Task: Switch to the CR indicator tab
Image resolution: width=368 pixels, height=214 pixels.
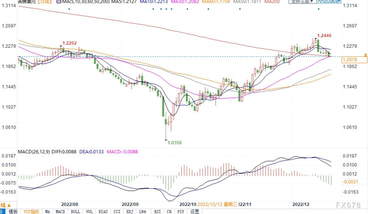Action: (169, 211)
